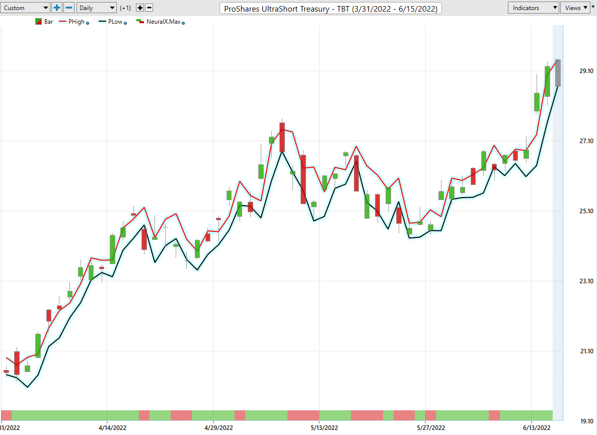Click the 4/14/2022 date axis label

[x=112, y=428]
